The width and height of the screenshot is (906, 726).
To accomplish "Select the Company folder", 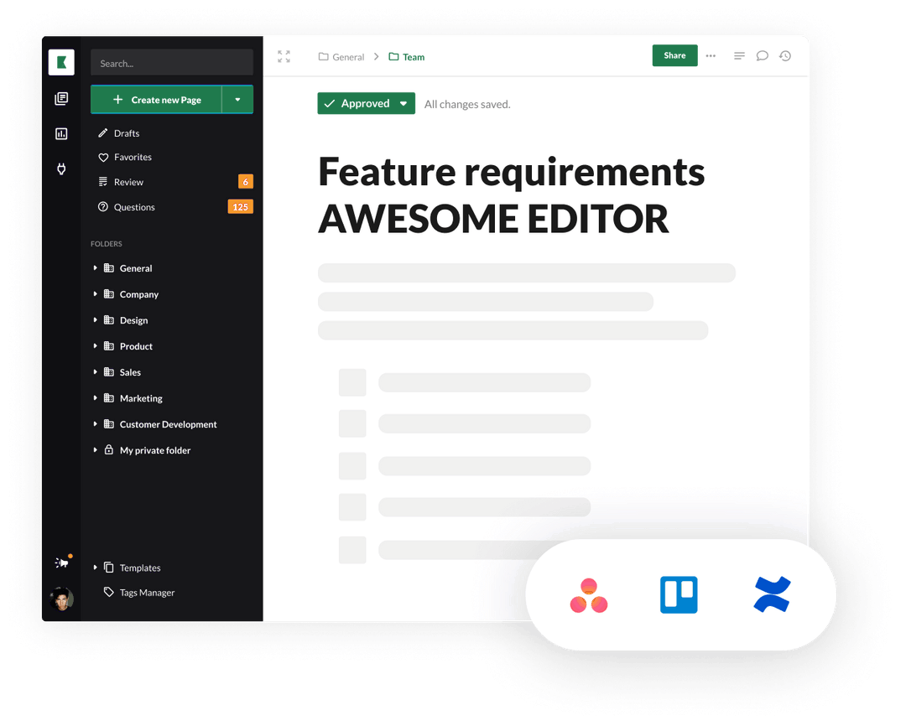I will (138, 294).
